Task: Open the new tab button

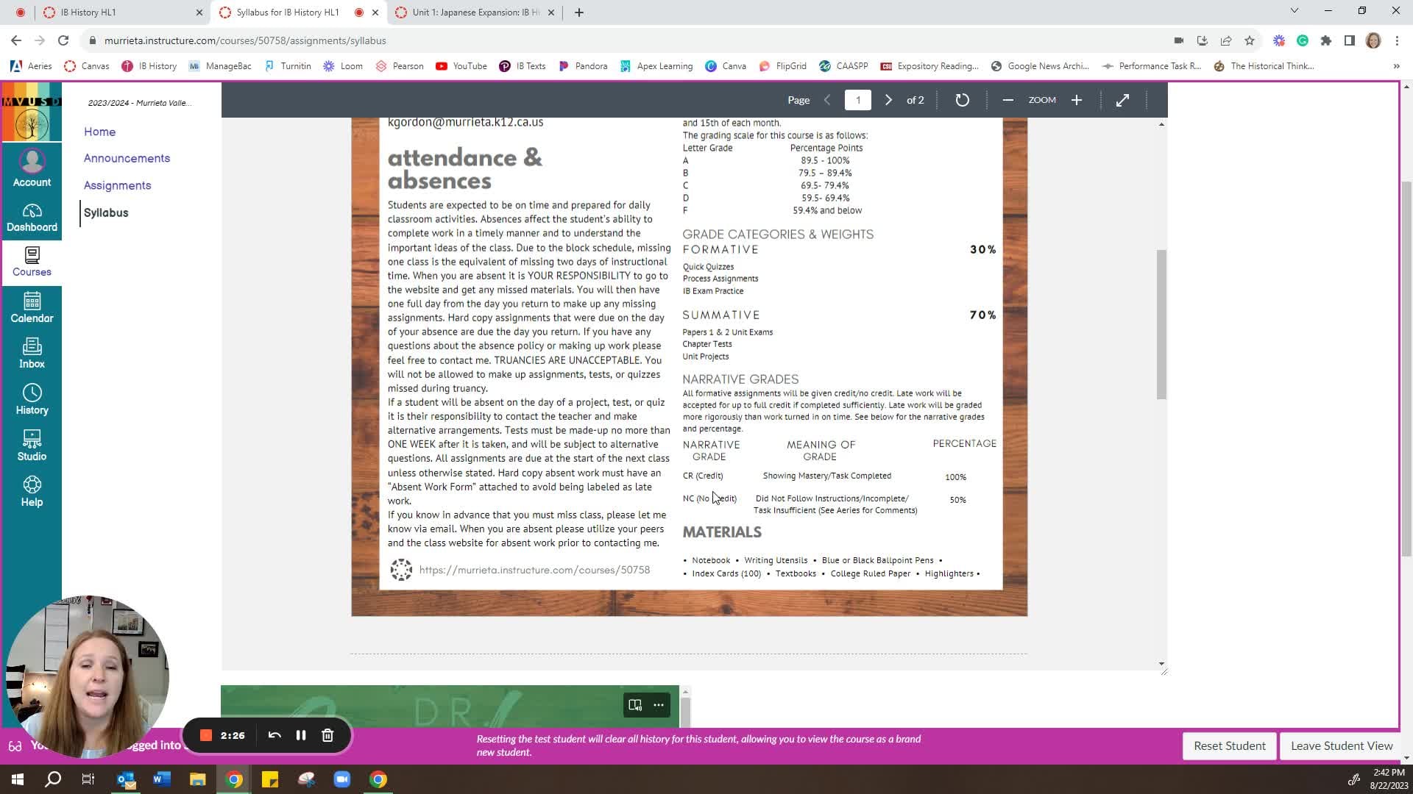Action: click(579, 12)
